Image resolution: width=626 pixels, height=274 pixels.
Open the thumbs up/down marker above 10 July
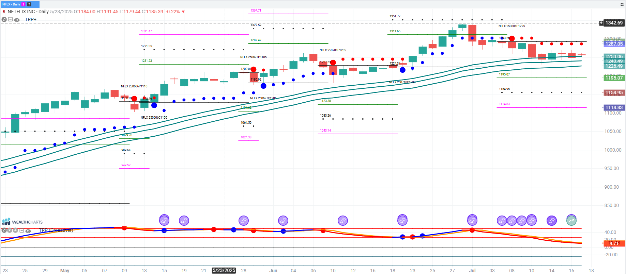click(x=532, y=220)
